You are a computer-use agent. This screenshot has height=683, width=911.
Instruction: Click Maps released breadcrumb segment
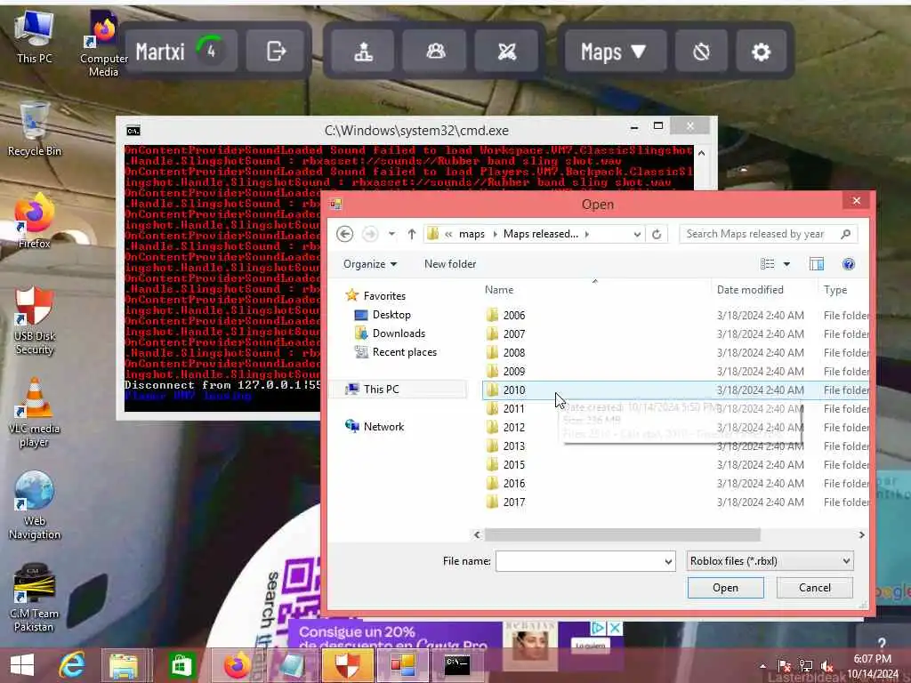pos(540,234)
